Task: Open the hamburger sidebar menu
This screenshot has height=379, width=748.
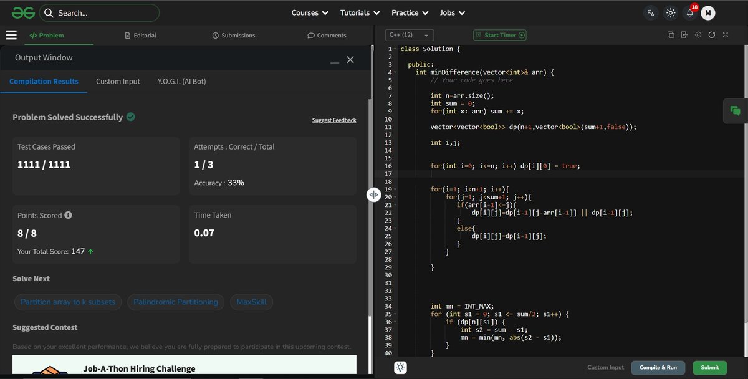Action: pyautogui.click(x=11, y=36)
